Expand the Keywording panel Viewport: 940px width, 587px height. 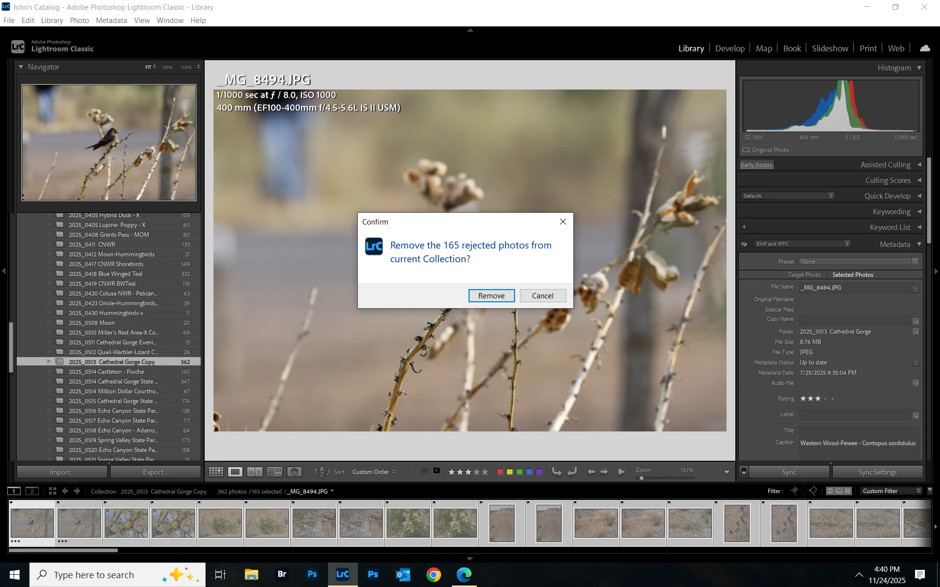click(x=919, y=211)
